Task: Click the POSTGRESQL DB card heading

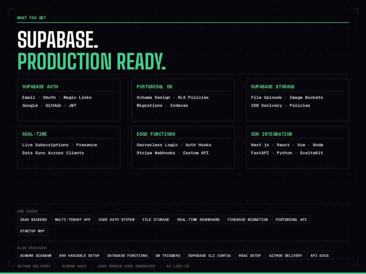Action: [154, 87]
